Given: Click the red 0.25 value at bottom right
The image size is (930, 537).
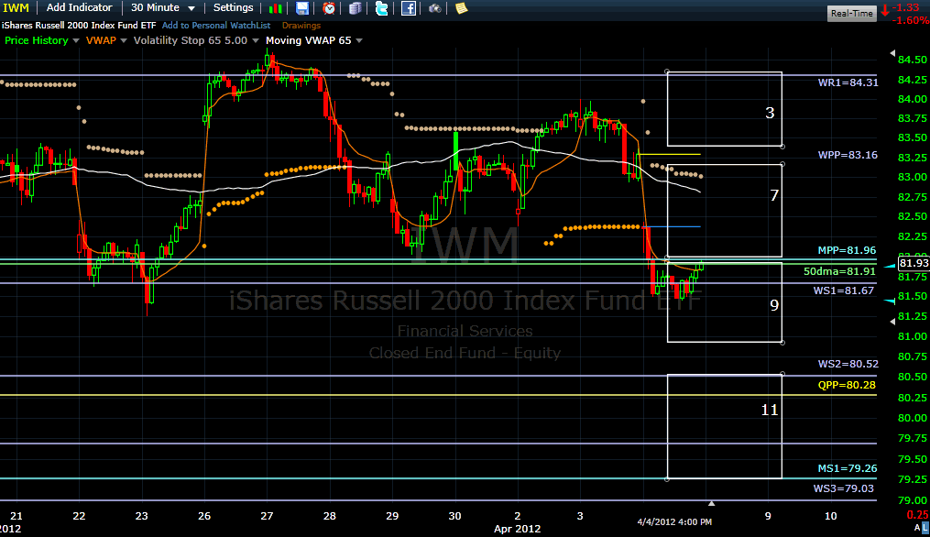Looking at the screenshot, I should click(x=917, y=514).
